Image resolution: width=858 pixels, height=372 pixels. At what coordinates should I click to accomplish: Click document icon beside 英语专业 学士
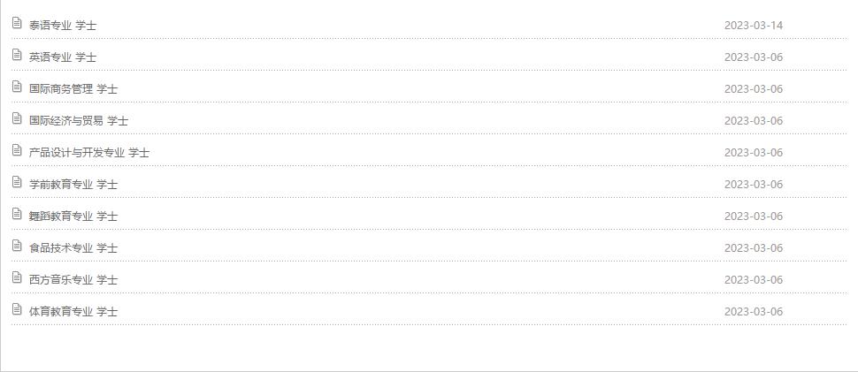[17, 55]
